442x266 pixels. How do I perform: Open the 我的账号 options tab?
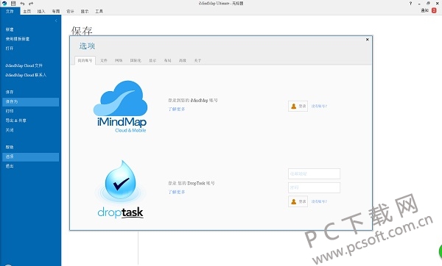click(x=85, y=60)
